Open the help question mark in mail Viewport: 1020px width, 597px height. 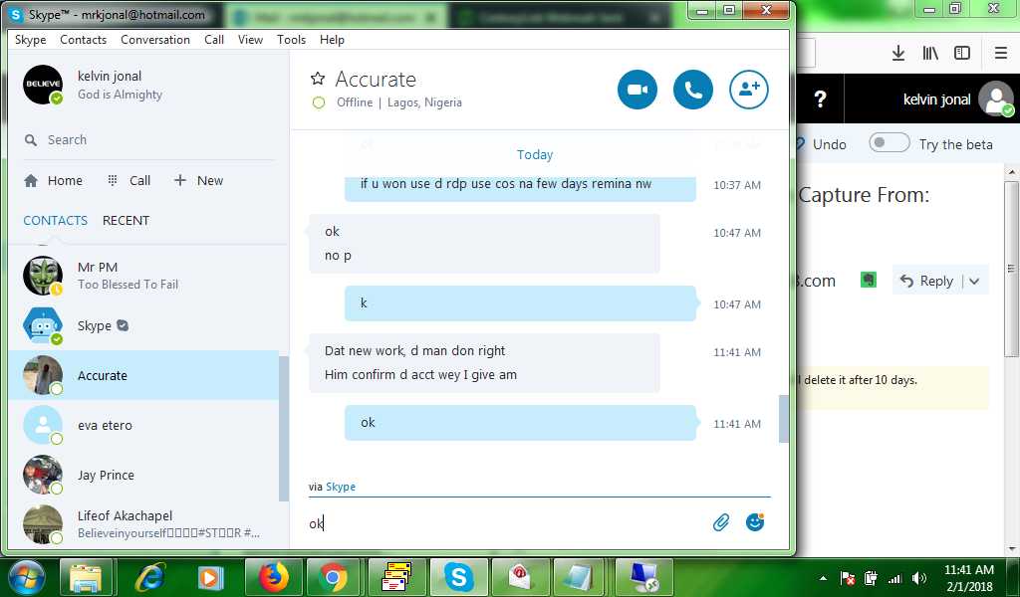point(821,99)
